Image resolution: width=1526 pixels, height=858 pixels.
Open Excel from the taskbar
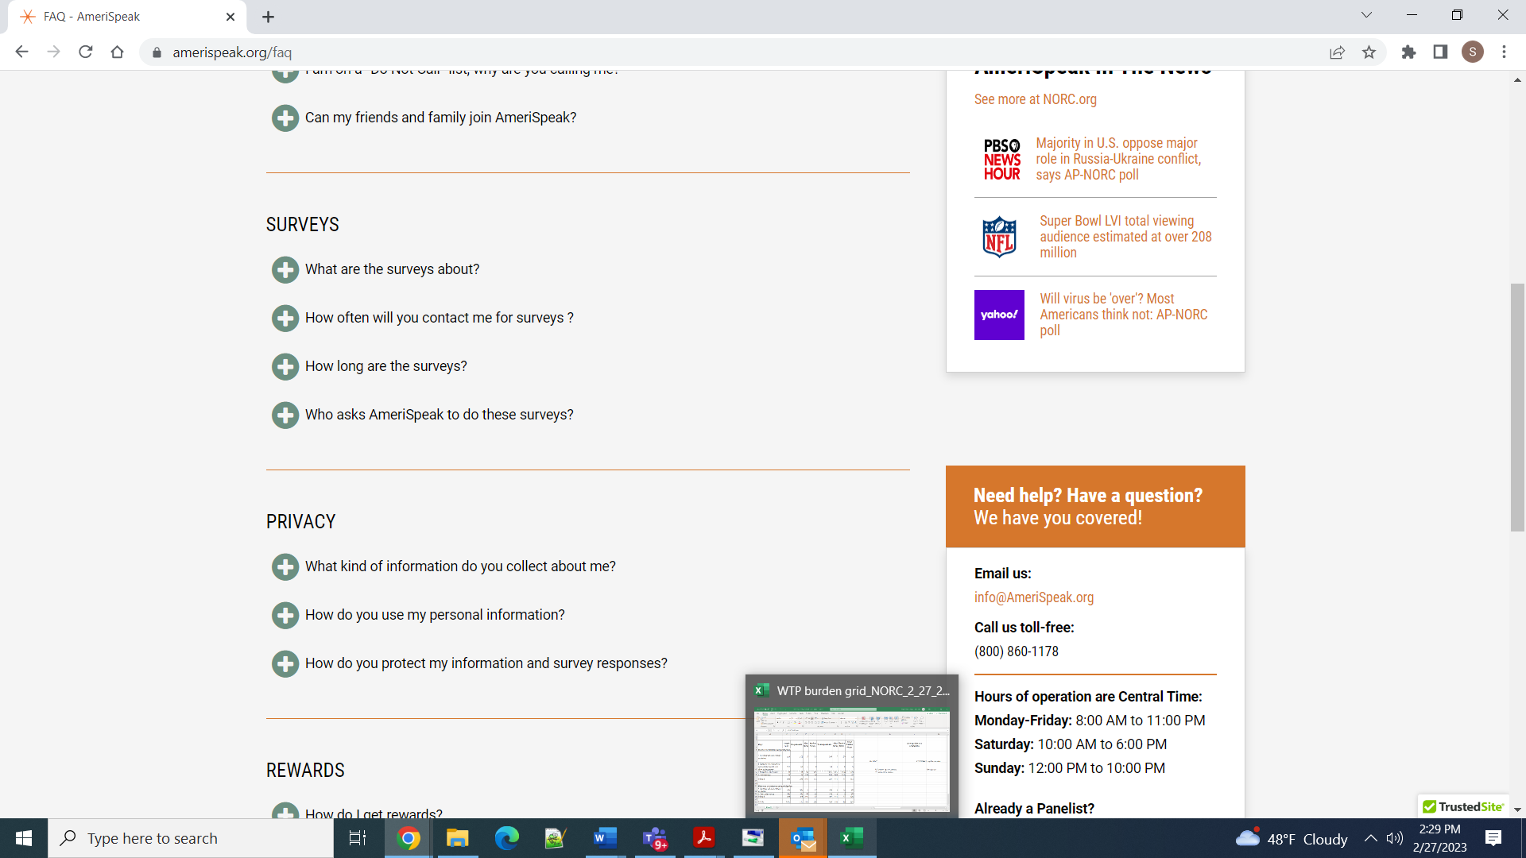tap(852, 838)
